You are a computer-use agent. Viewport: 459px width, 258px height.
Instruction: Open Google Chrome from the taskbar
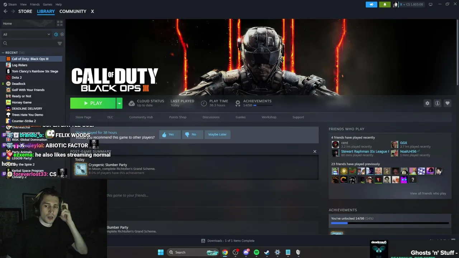pyautogui.click(x=225, y=252)
